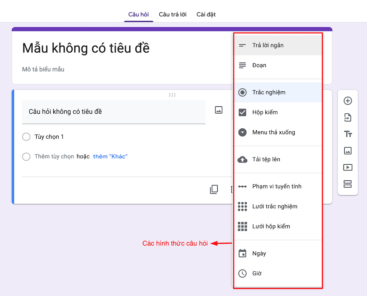Click the add section icon
The height and width of the screenshot is (296, 367).
tap(348, 184)
